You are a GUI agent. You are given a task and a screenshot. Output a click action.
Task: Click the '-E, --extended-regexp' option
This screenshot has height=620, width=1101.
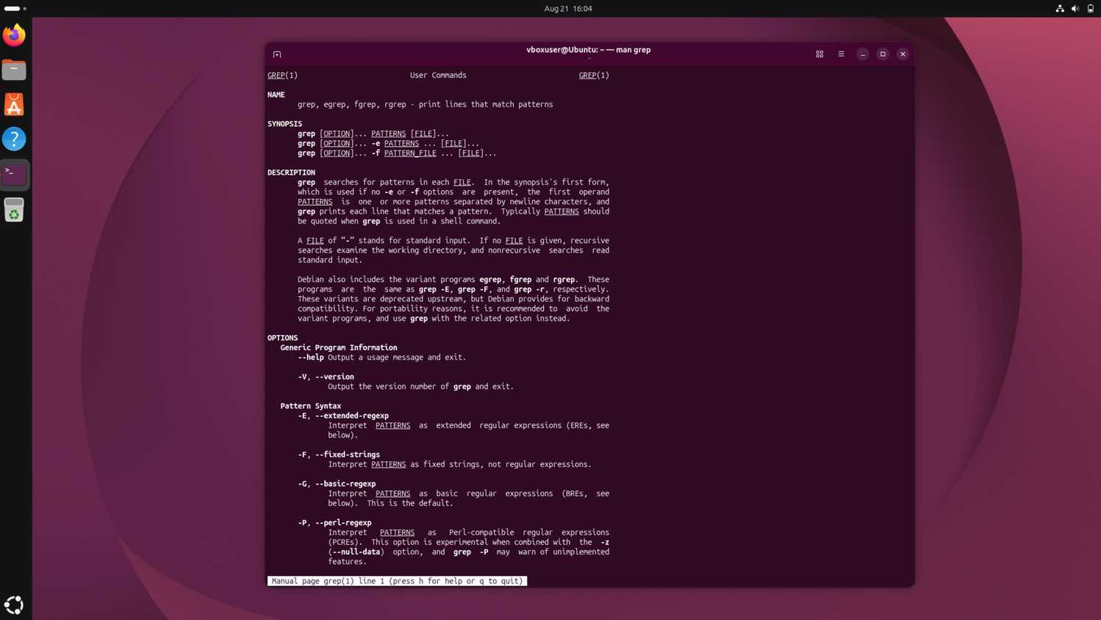click(x=343, y=416)
